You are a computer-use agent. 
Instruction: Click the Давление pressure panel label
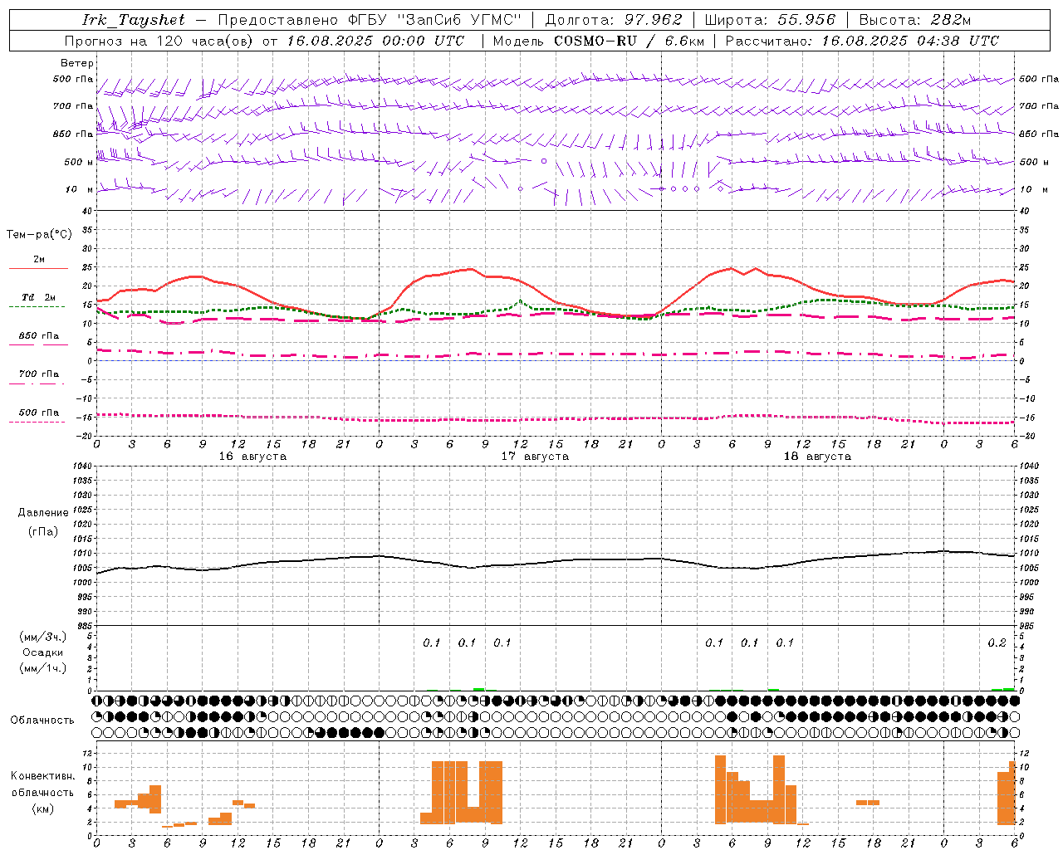click(43, 513)
